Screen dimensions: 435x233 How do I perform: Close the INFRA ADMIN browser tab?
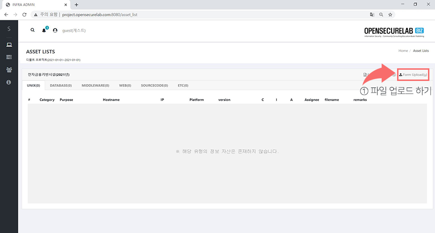click(66, 5)
